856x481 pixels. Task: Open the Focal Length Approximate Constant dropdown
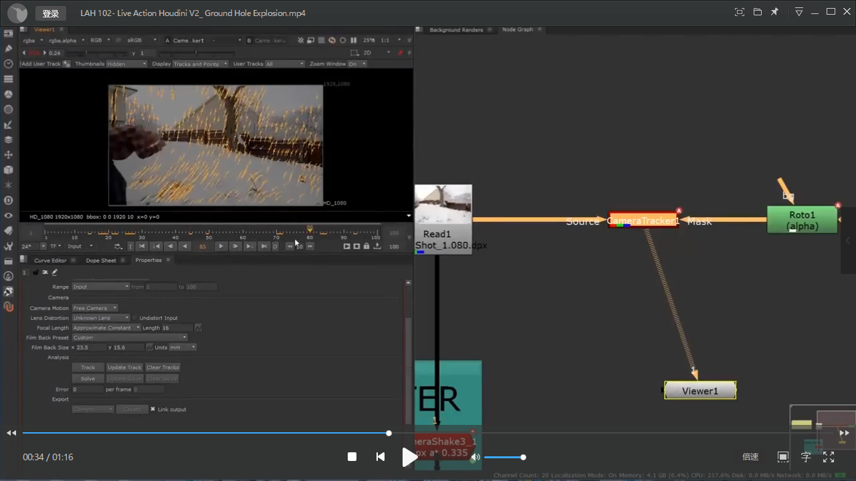point(106,328)
